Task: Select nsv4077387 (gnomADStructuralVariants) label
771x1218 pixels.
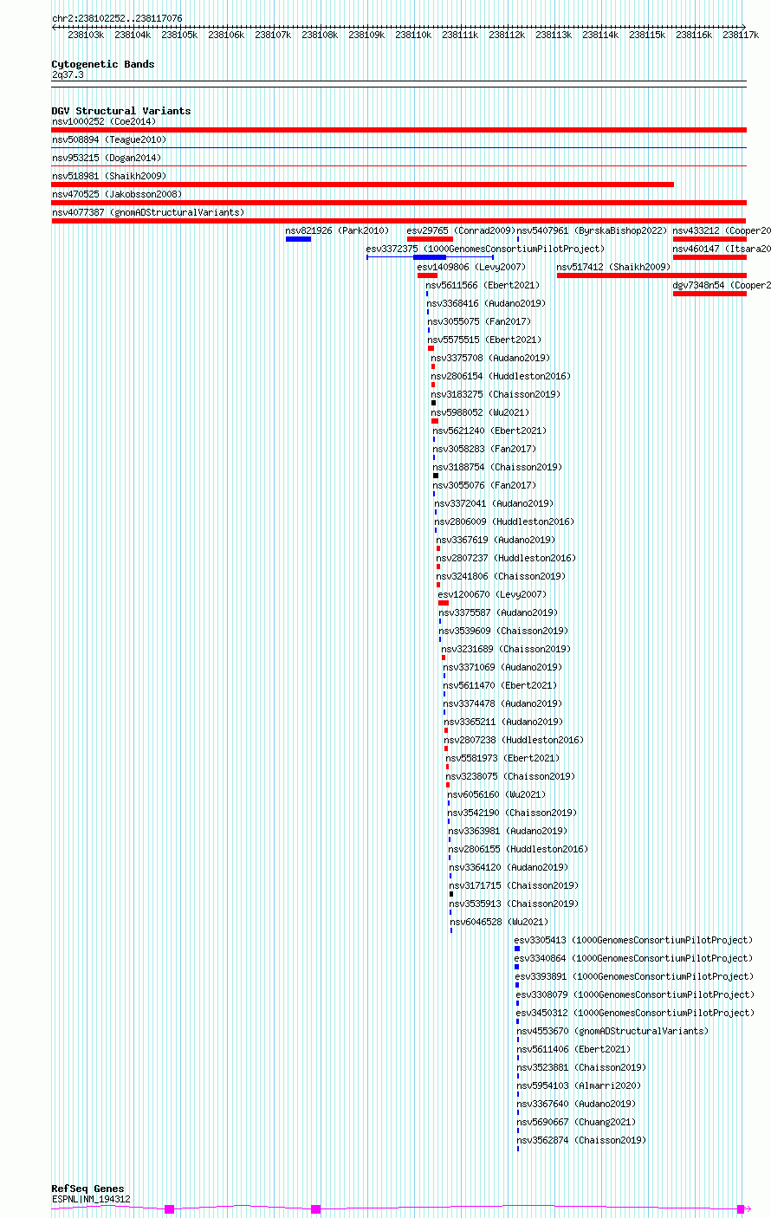Action: [148, 212]
